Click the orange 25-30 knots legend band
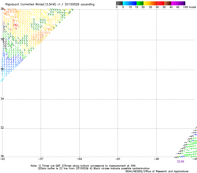This screenshot has height=173, width=197. click(154, 3)
